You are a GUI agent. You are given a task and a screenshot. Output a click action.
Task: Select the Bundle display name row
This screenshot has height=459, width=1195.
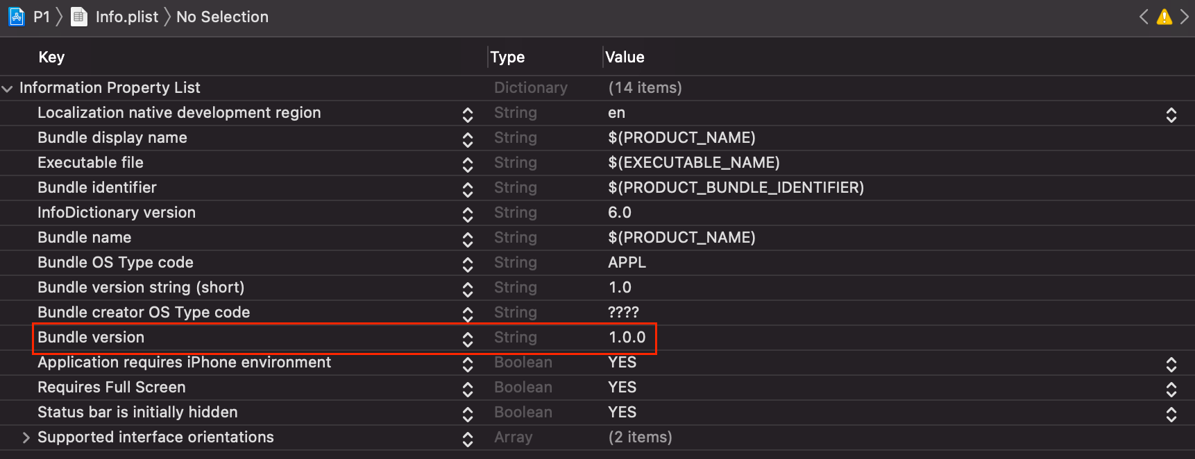tap(597, 137)
